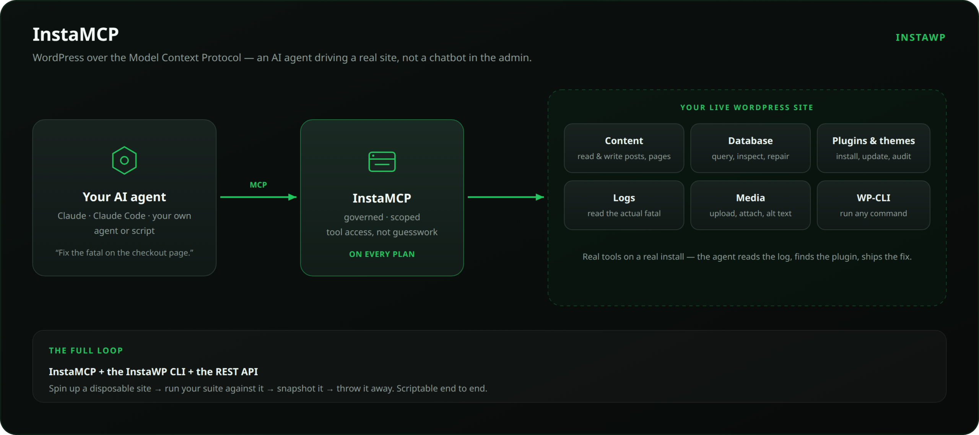Open the Logs card
The image size is (979, 435).
coord(624,205)
